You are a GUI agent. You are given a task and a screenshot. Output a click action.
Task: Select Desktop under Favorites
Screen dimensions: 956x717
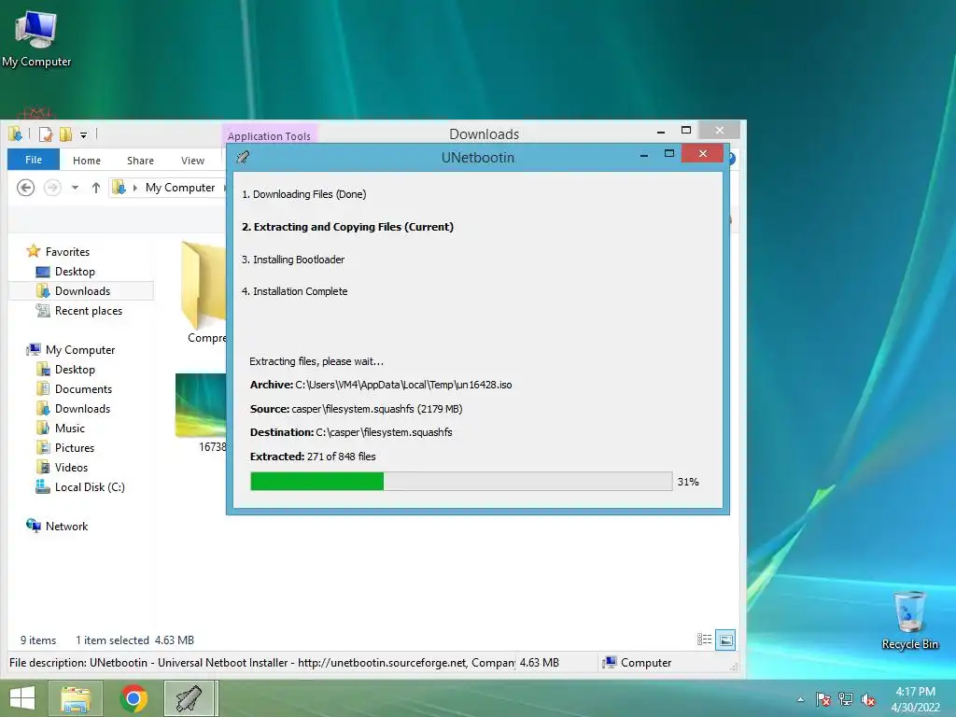75,272
